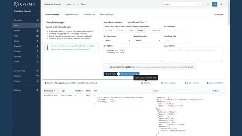Click the blue settings button in top bar
This screenshot has width=242, height=136.
[215, 4]
